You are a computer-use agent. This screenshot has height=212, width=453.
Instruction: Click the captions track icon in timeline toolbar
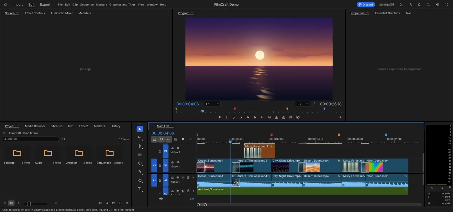tap(176, 139)
